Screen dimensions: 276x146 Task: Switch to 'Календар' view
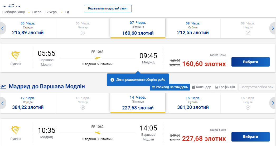coord(201,87)
